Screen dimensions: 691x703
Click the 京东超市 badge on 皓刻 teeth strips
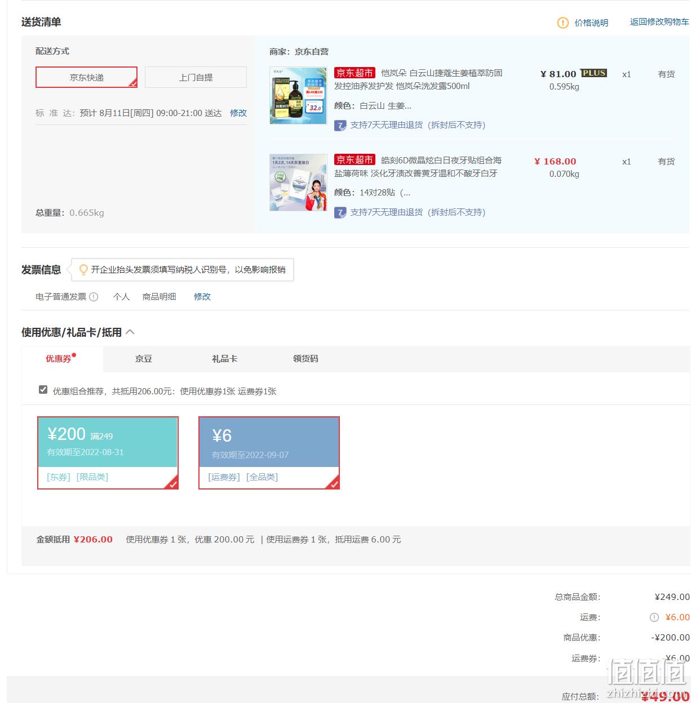pyautogui.click(x=355, y=160)
